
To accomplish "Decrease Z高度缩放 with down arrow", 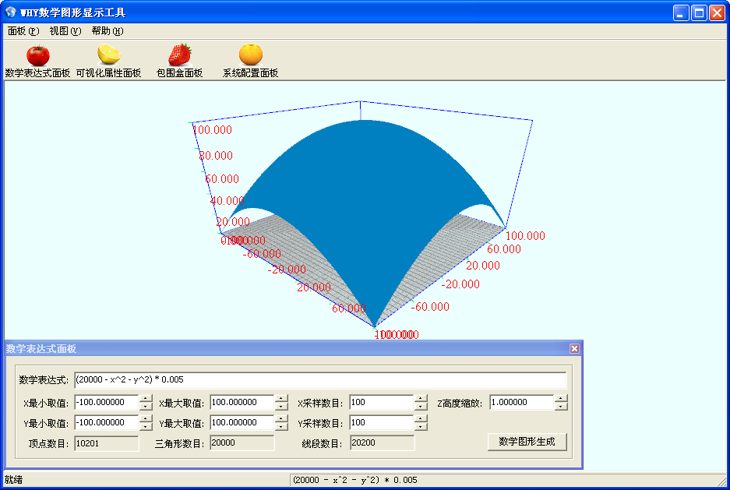I will (x=561, y=406).
